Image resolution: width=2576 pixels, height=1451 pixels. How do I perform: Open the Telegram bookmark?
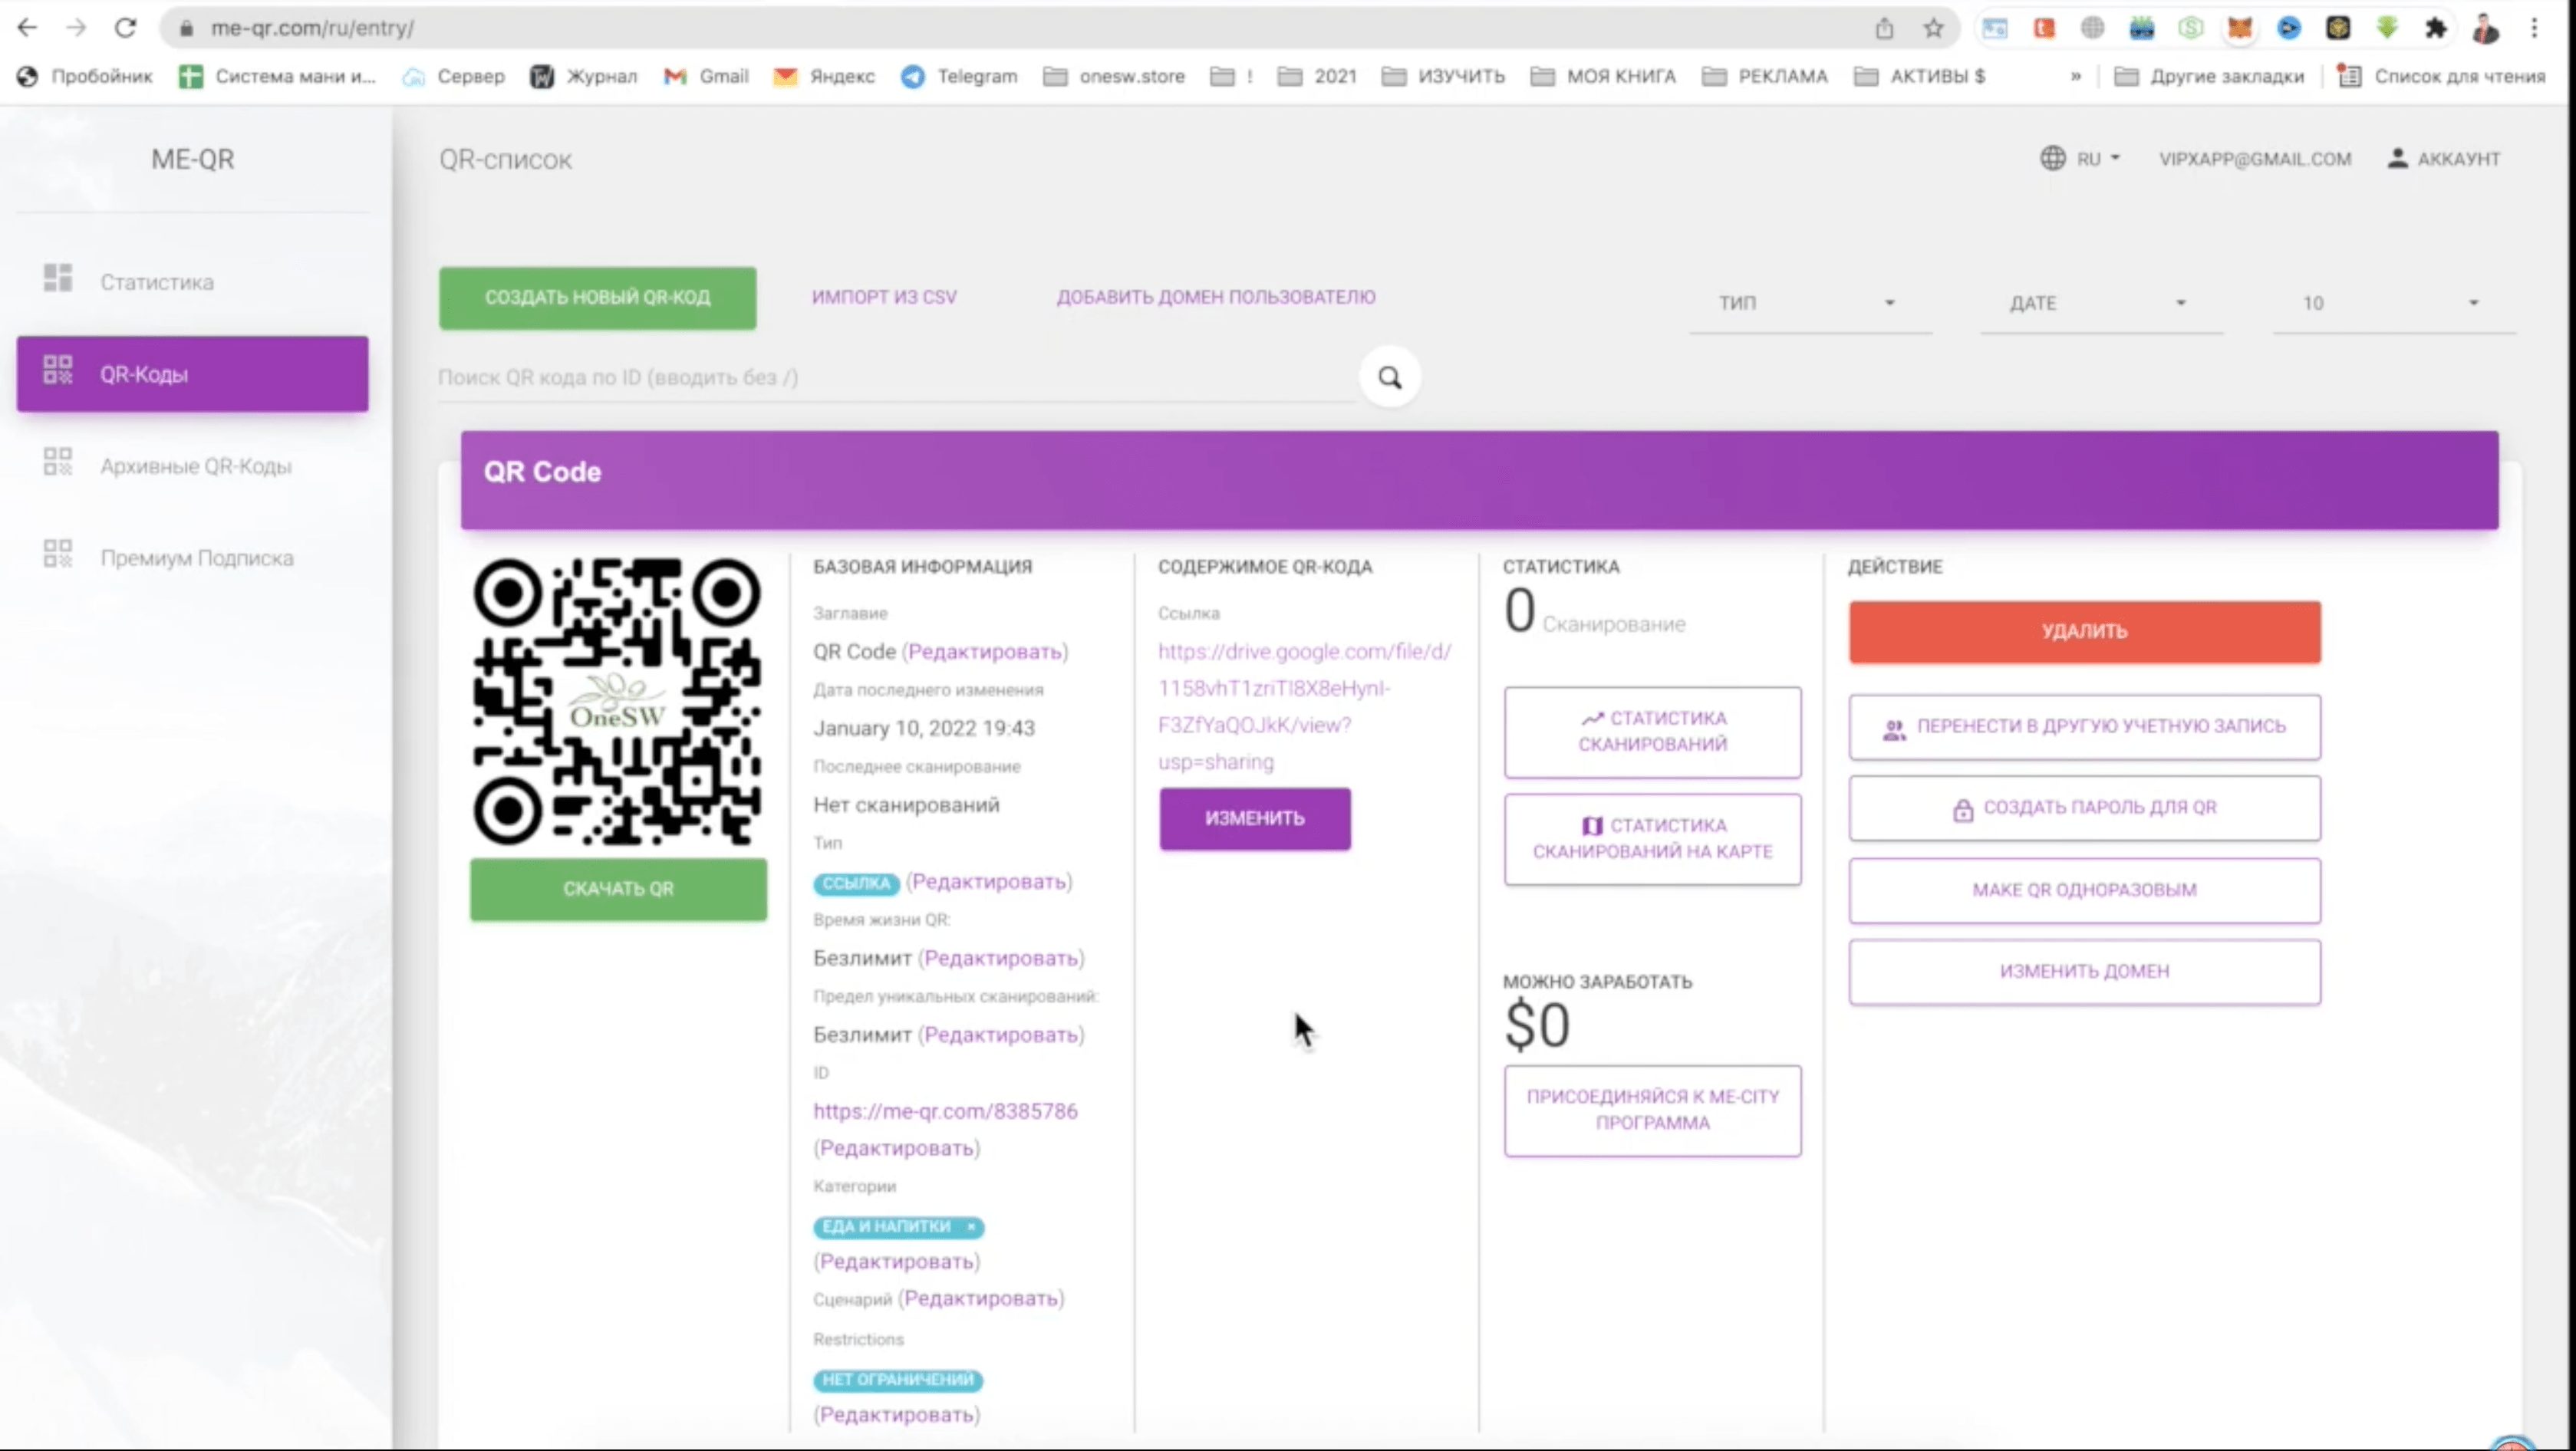click(x=959, y=76)
